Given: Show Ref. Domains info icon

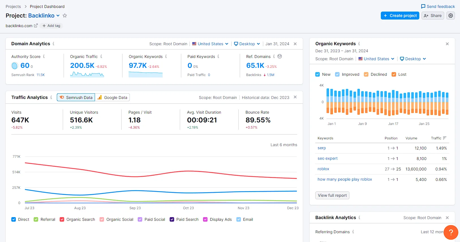Looking at the screenshot, I should point(274,57).
